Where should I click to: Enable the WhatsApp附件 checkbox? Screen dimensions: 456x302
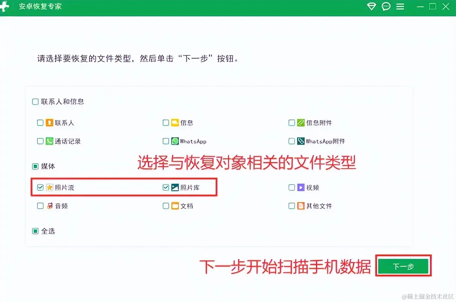292,141
